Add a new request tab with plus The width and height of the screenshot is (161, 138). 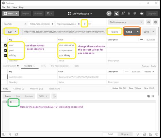[x=85, y=24]
